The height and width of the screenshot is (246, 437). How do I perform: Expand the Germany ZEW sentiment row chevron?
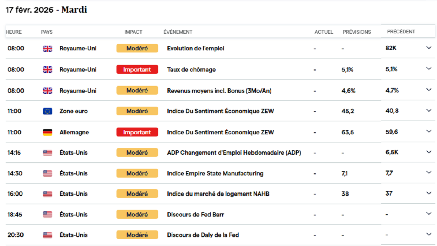point(429,132)
